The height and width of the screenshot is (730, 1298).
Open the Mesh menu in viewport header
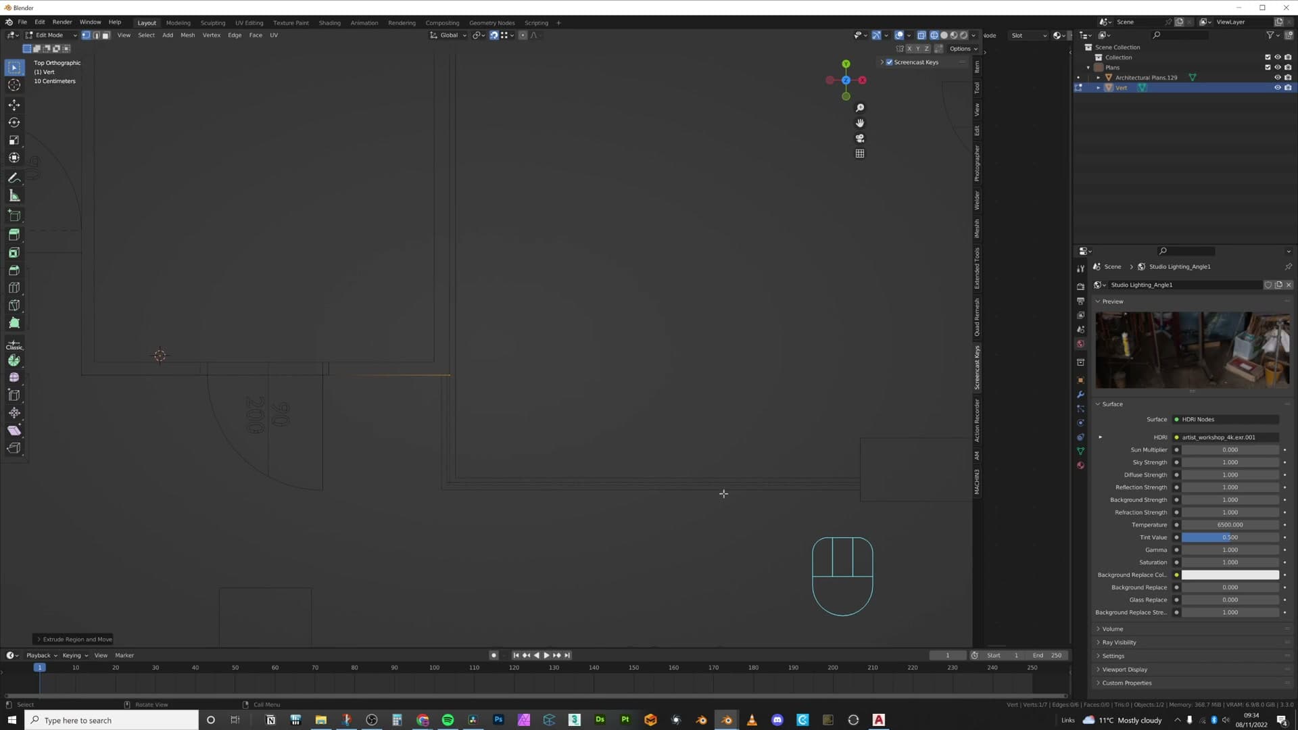(187, 35)
